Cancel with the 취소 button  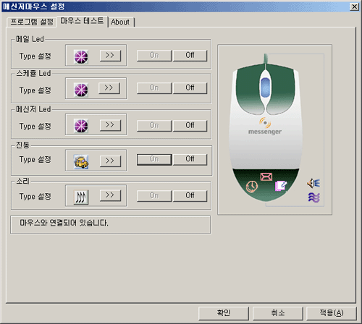[278, 313]
